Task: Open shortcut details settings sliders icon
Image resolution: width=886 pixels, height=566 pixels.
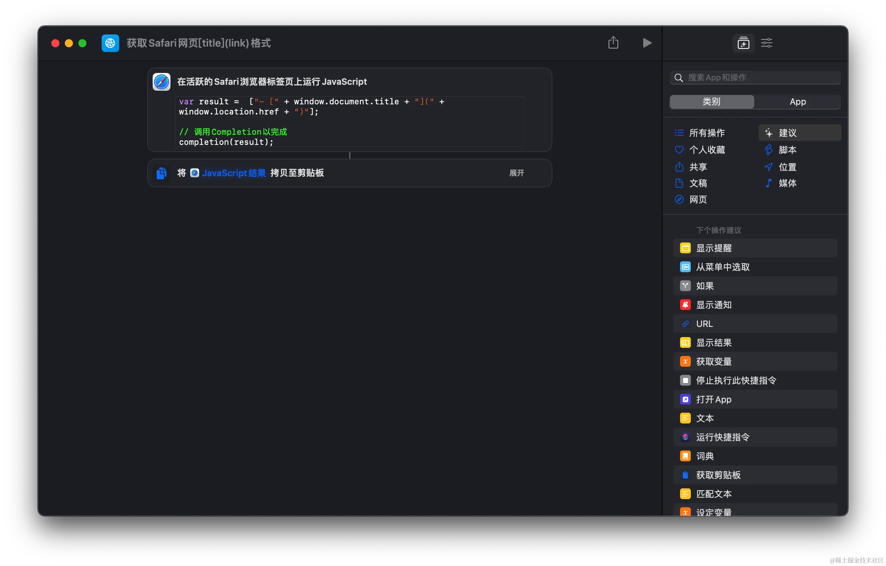Action: [766, 43]
